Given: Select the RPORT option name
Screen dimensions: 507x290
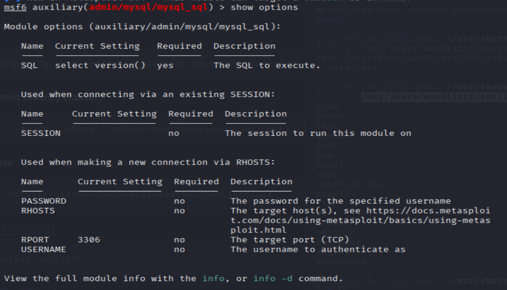Looking at the screenshot, I should coord(35,240).
